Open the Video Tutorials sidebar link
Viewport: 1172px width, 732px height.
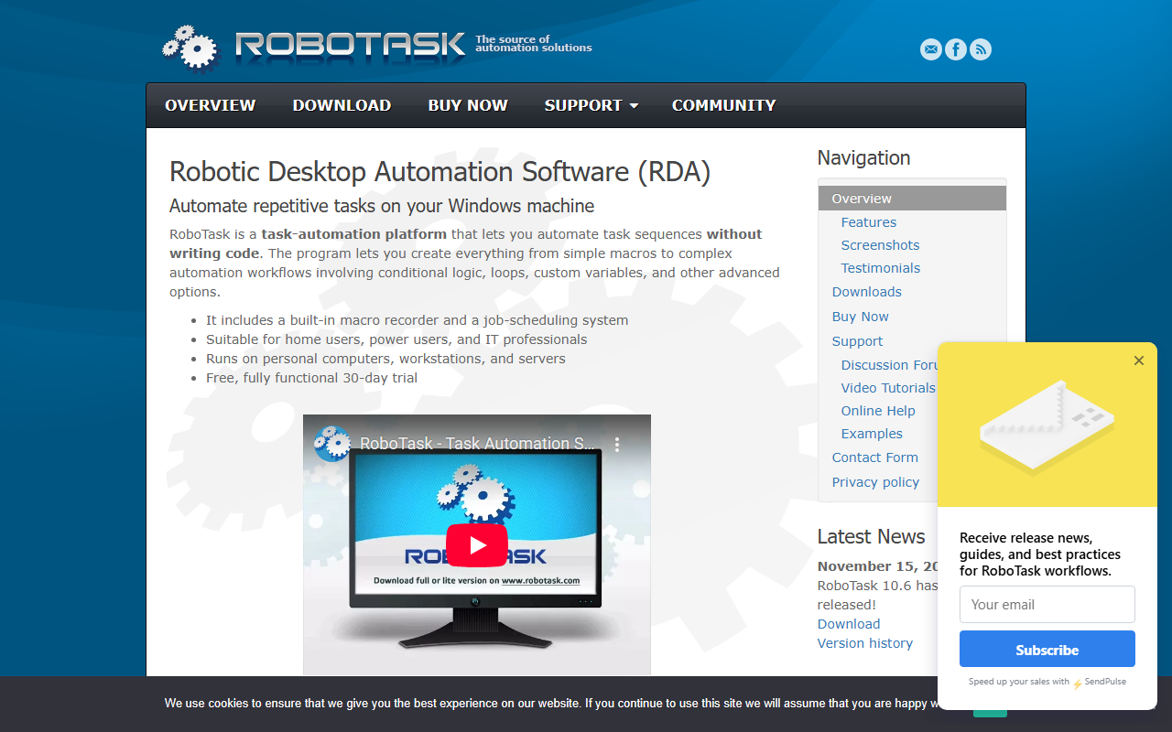(888, 388)
